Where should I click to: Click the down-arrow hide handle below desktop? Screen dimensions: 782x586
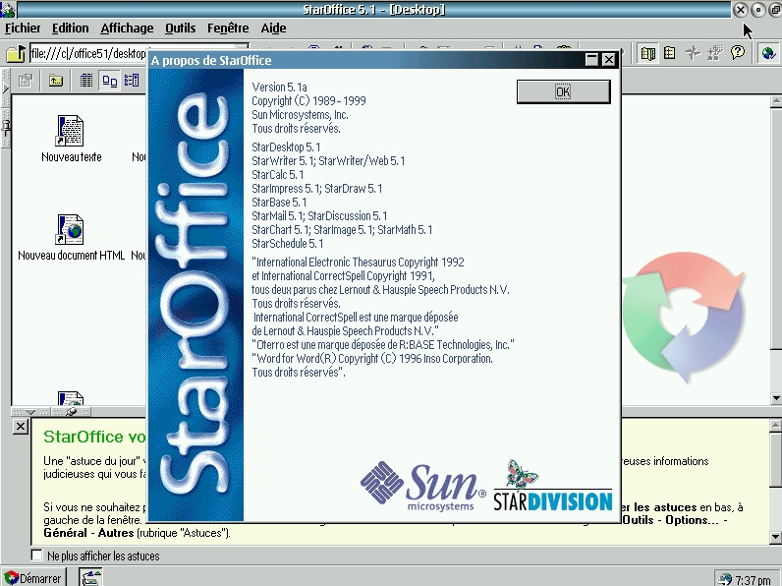point(30,412)
